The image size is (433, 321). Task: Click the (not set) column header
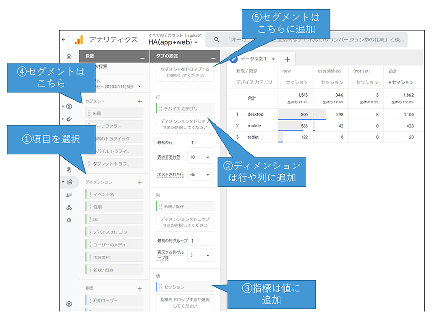(361, 71)
